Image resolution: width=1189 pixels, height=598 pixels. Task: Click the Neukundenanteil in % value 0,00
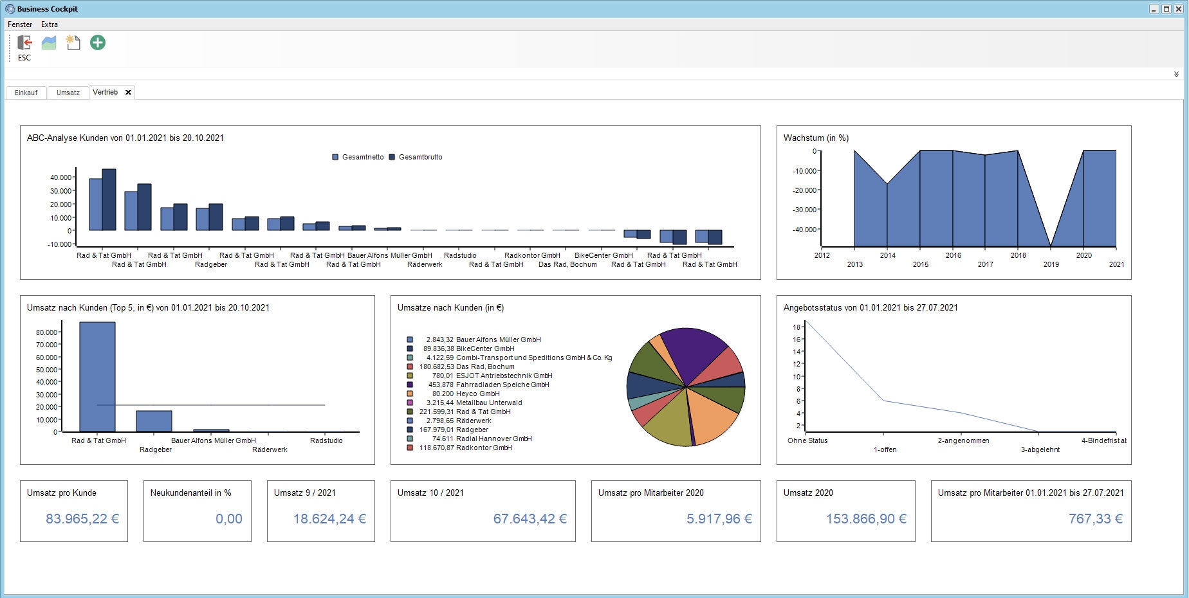pyautogui.click(x=229, y=519)
